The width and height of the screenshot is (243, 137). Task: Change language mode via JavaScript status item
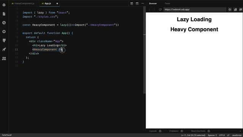[x=237, y=135]
